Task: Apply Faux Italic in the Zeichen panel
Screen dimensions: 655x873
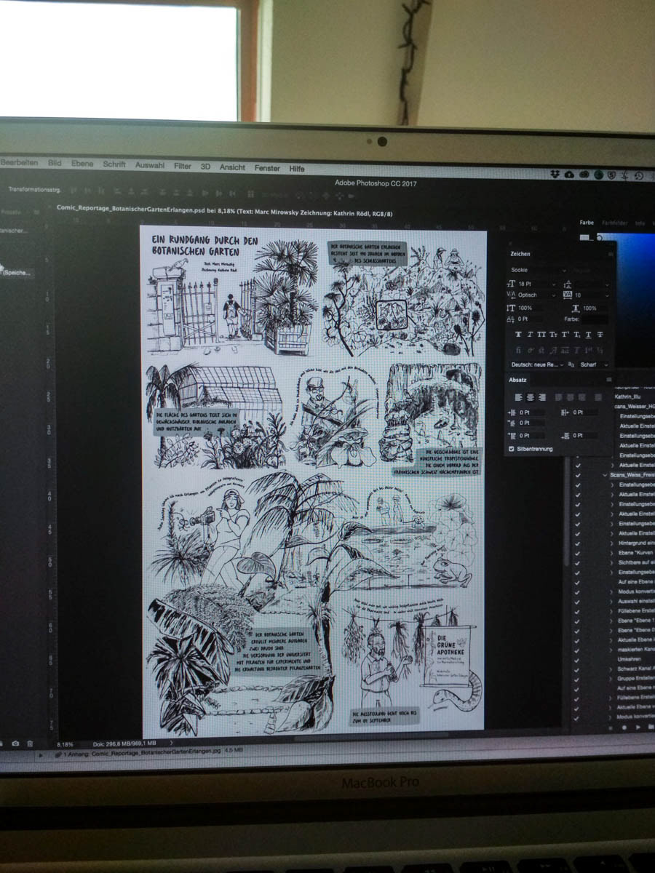Action: coord(530,335)
